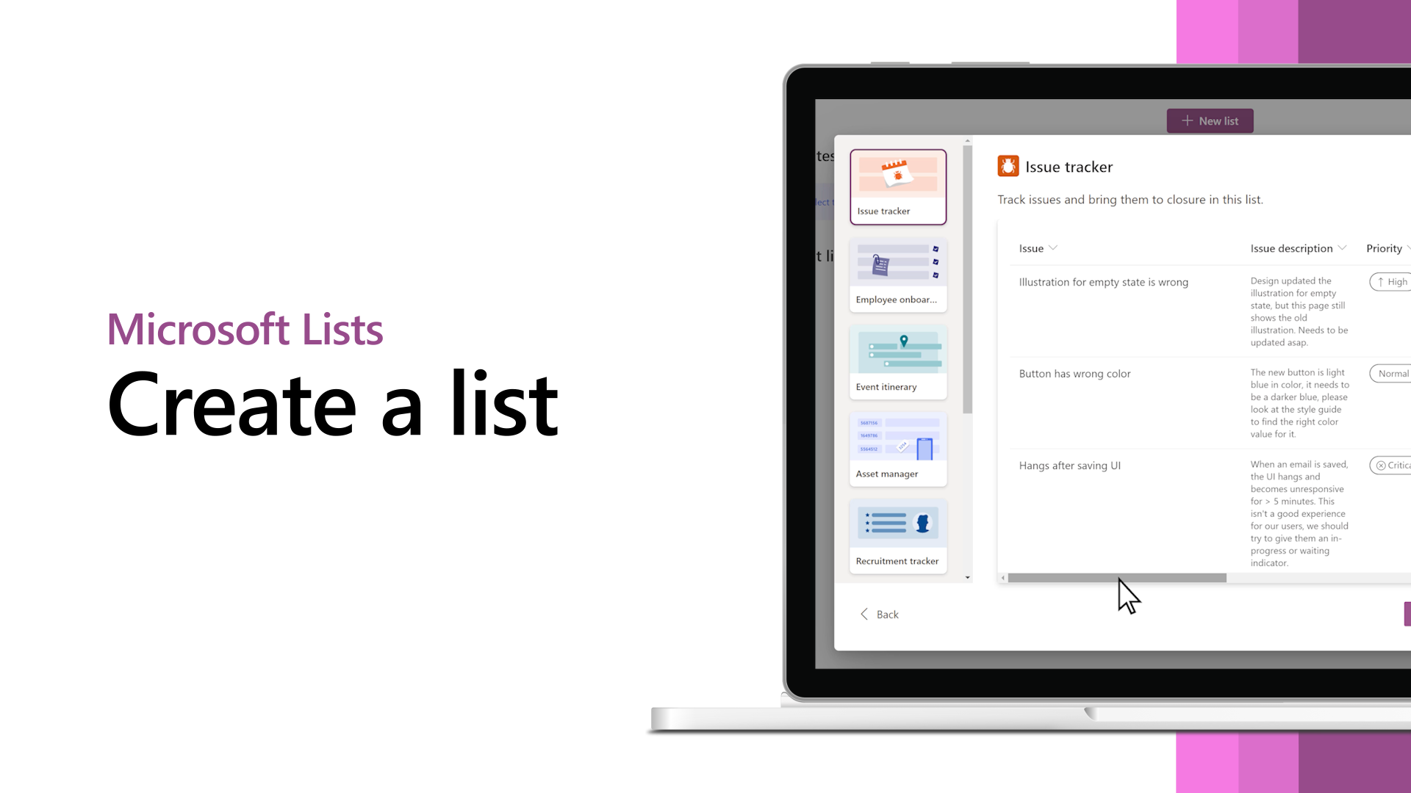Expand the Issue column dropdown
Viewport: 1411px width, 793px height.
pos(1053,247)
